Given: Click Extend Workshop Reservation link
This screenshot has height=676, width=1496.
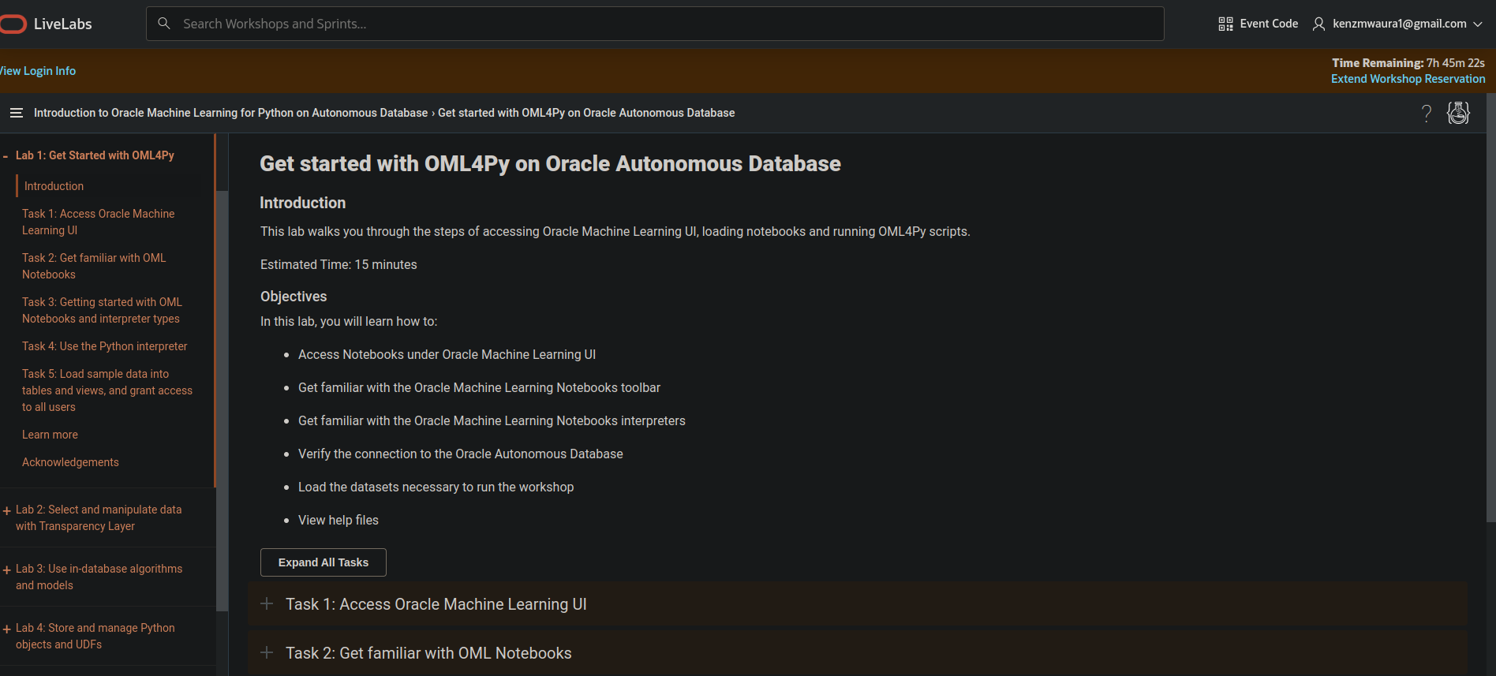Looking at the screenshot, I should [x=1408, y=79].
